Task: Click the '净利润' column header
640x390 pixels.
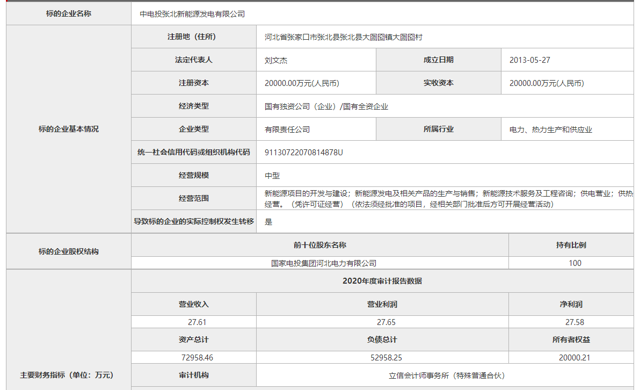Action: coord(571,304)
